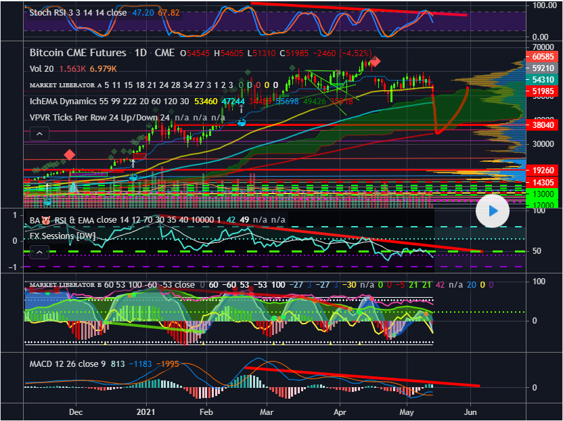This screenshot has height=421, width=563.
Task: Click the red diamond marker near December
Action: click(x=69, y=154)
